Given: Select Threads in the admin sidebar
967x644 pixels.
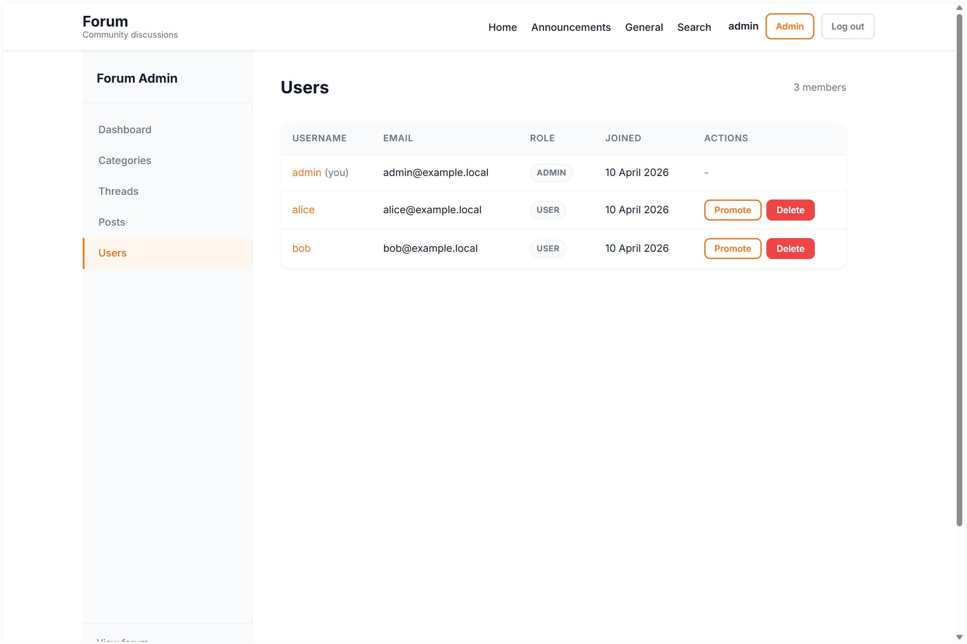Looking at the screenshot, I should point(118,191).
